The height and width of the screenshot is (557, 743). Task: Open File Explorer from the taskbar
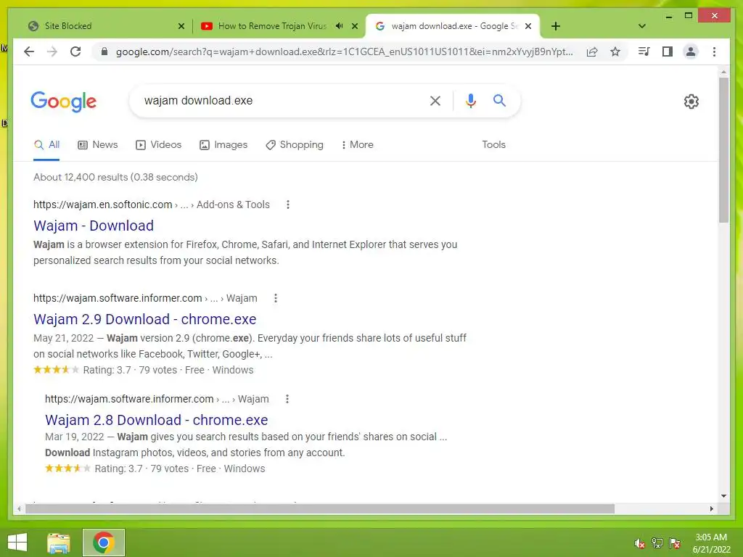tap(59, 542)
